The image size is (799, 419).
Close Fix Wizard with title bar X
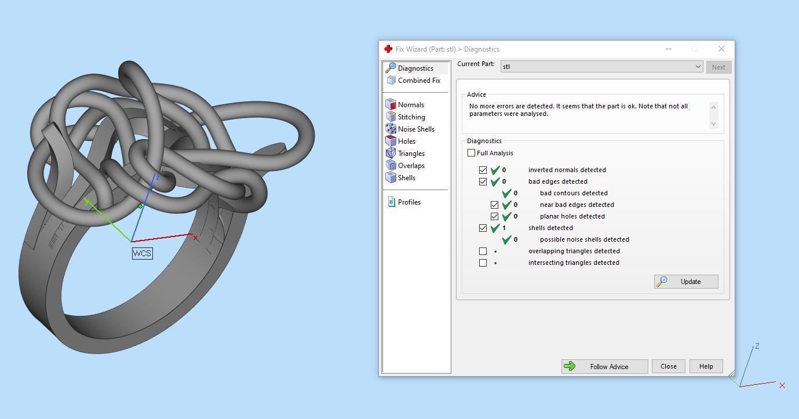(x=721, y=49)
